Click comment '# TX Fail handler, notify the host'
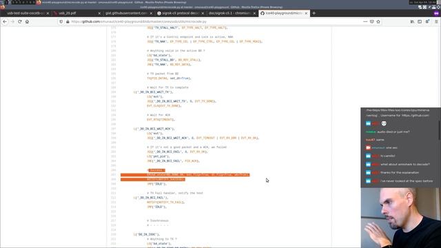Screen dimensions: 441x248 coord(175,193)
